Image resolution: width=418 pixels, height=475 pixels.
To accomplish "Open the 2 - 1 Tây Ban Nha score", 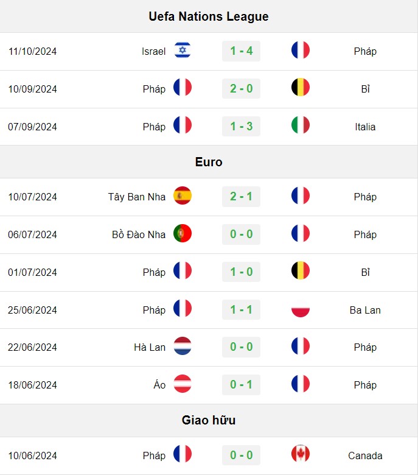I will point(241,197).
